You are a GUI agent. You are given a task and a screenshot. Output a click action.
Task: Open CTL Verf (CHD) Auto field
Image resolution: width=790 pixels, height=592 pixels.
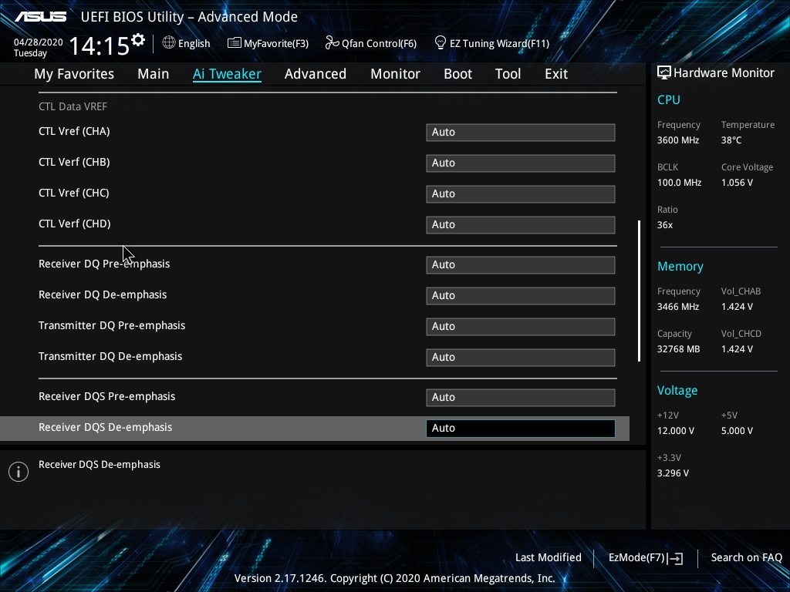521,224
